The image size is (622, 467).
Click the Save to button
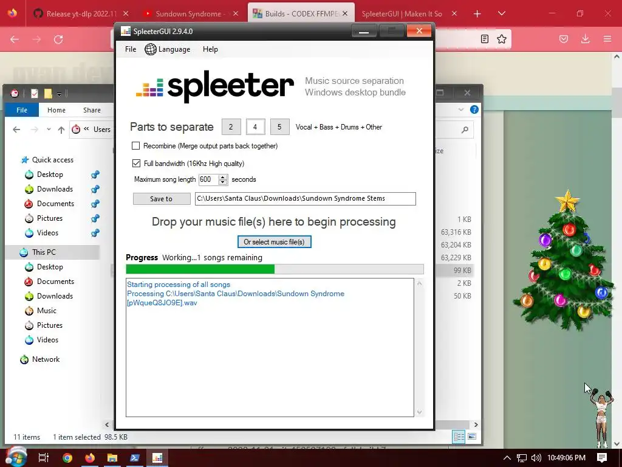coord(162,199)
